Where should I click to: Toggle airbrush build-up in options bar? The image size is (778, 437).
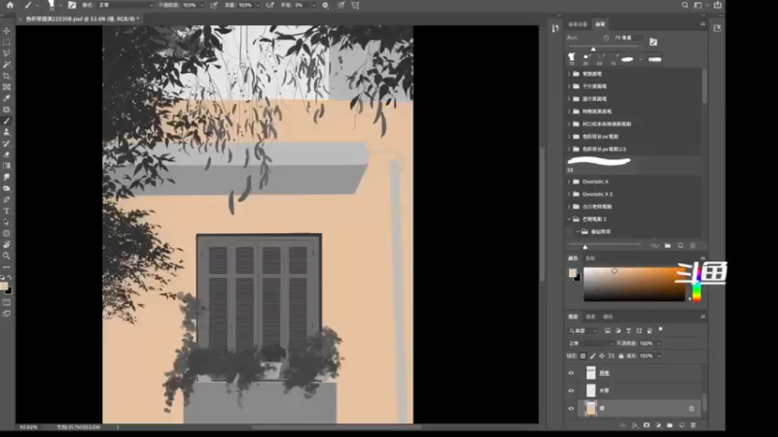pos(270,5)
